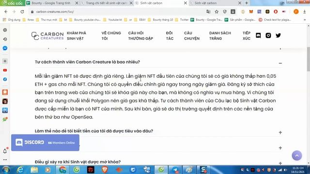Screen dimensions: 310x174
Task: Open the sidebar settings gear icon
Action: tap(5, 30)
